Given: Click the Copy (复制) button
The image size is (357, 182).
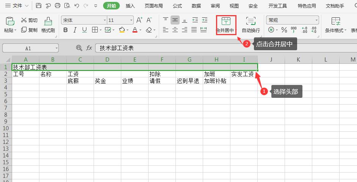Looking at the screenshot, I should 29,30.
